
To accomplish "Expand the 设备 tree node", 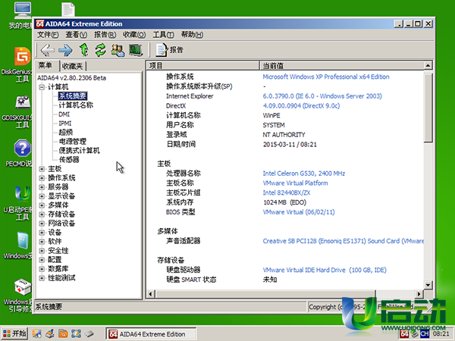I will [x=42, y=233].
